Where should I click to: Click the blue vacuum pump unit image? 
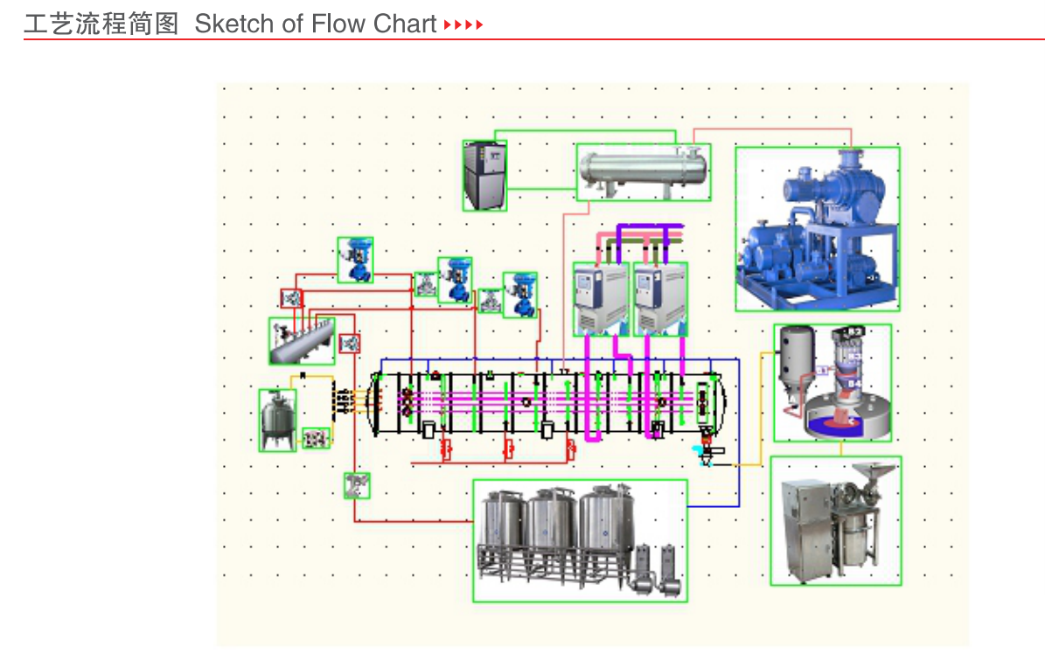pos(817,229)
